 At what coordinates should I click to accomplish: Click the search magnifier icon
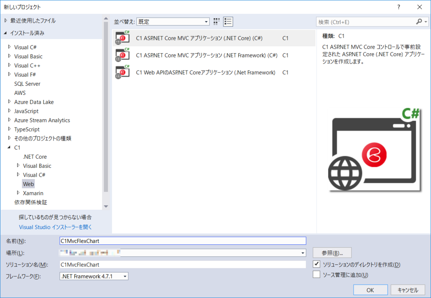(419, 22)
